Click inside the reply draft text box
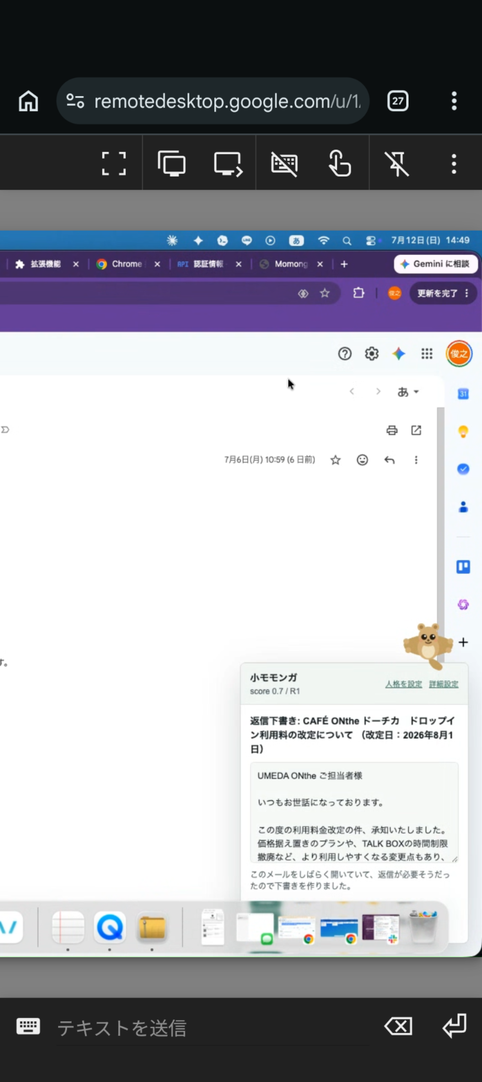The height and width of the screenshot is (1082, 482). pos(354,812)
